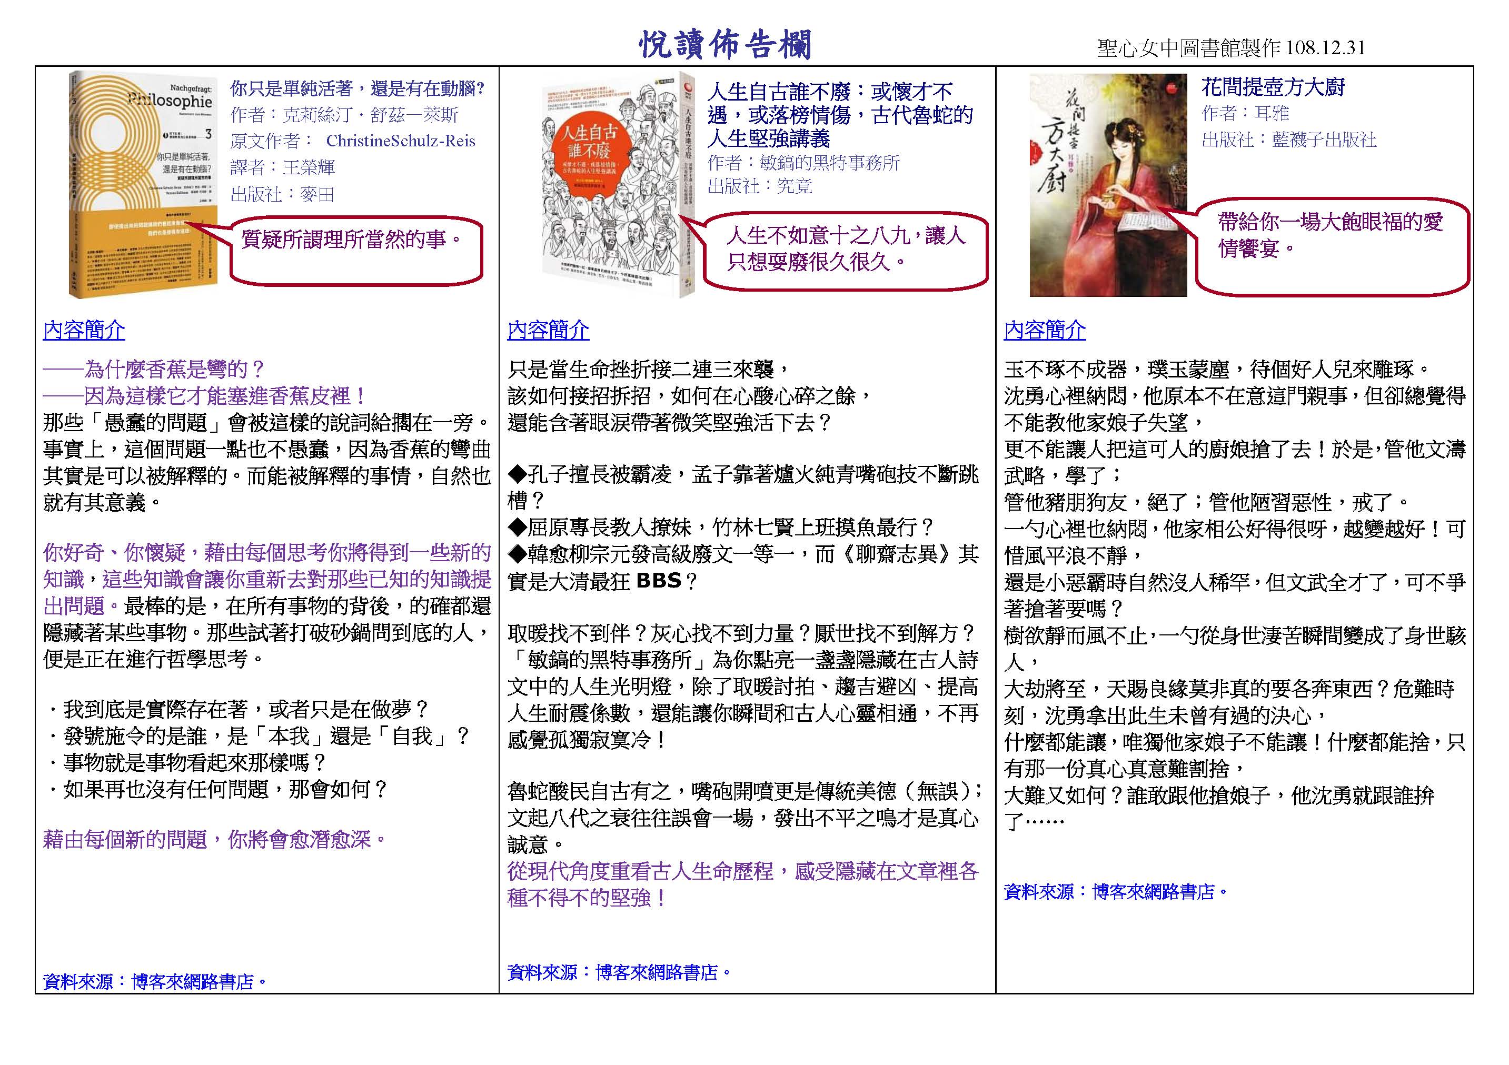Click the line 為什麼香蕉是彎的？
1509x1065 pixels.
154,369
